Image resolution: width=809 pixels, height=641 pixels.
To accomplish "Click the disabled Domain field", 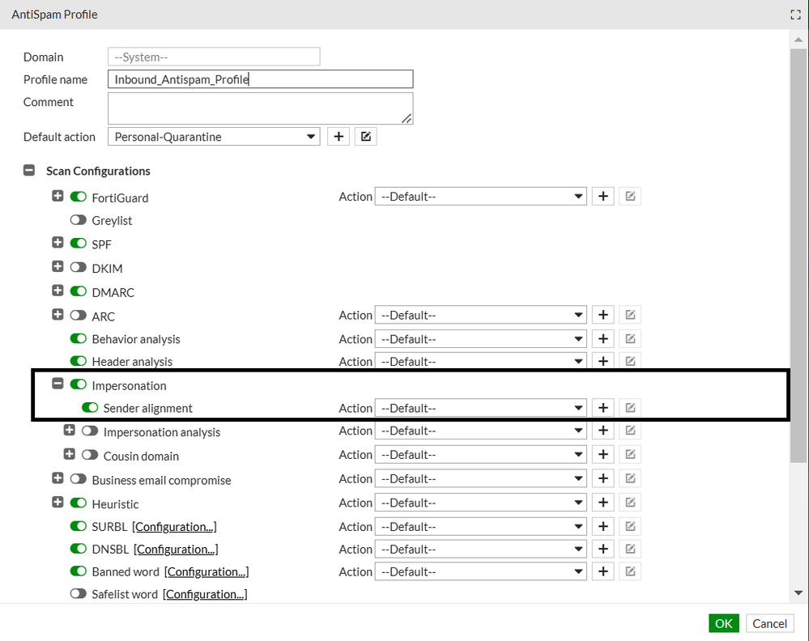I will (x=214, y=57).
